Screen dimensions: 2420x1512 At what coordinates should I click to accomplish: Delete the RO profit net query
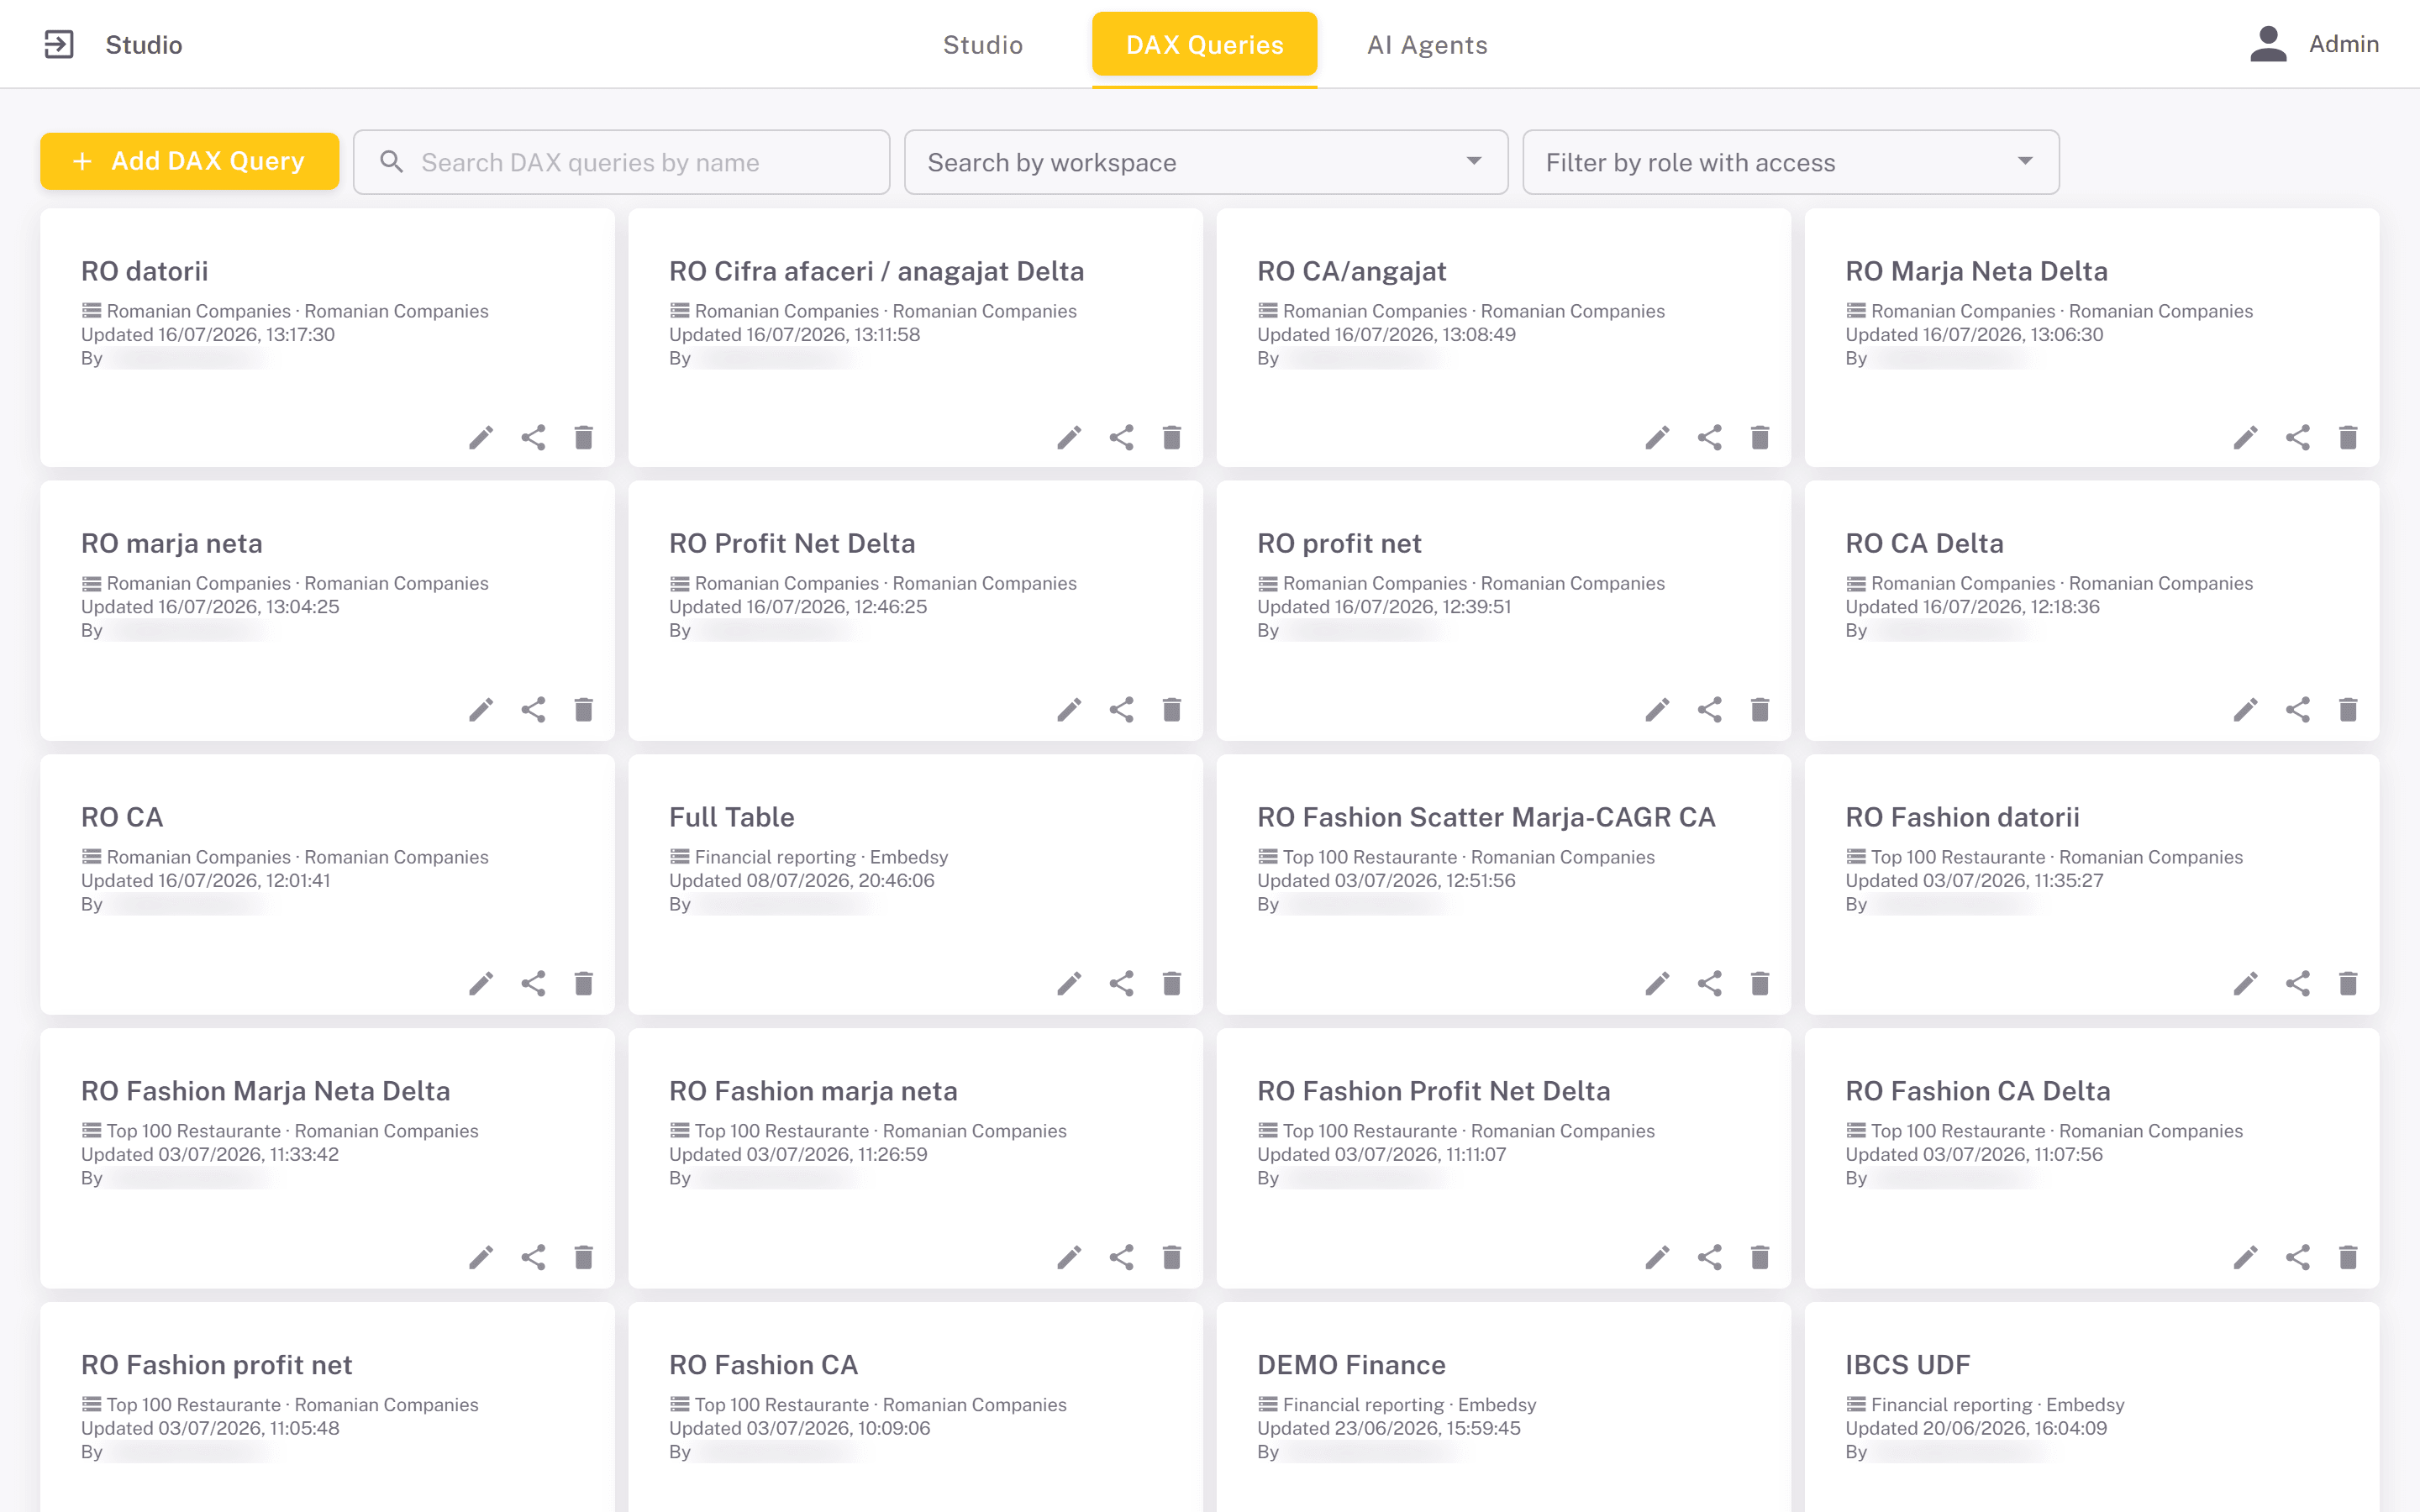pyautogui.click(x=1760, y=710)
